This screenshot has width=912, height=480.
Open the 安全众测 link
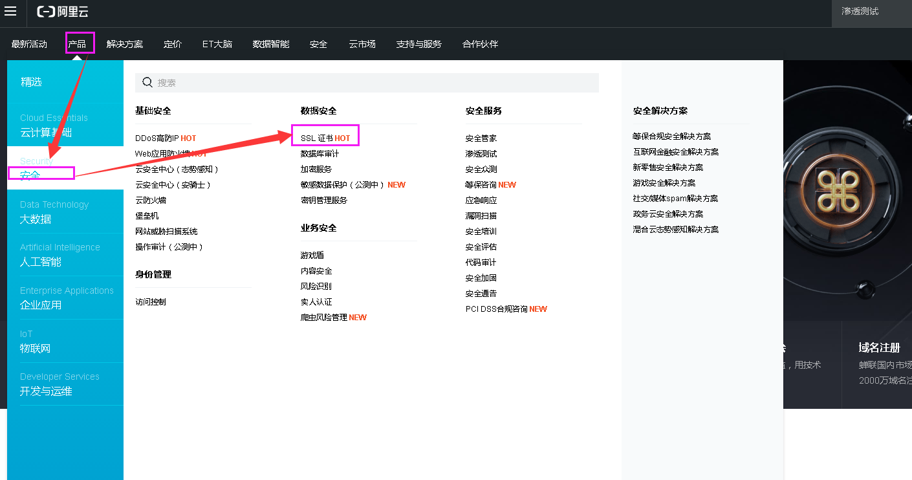pyautogui.click(x=481, y=169)
